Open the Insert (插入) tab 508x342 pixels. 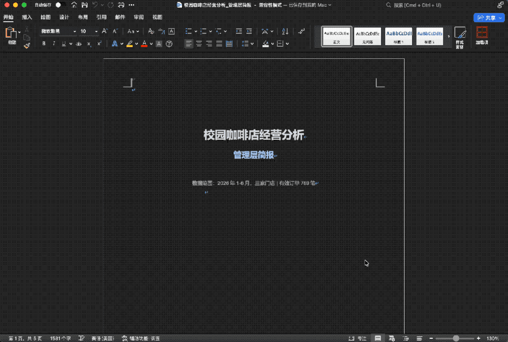(x=27, y=17)
